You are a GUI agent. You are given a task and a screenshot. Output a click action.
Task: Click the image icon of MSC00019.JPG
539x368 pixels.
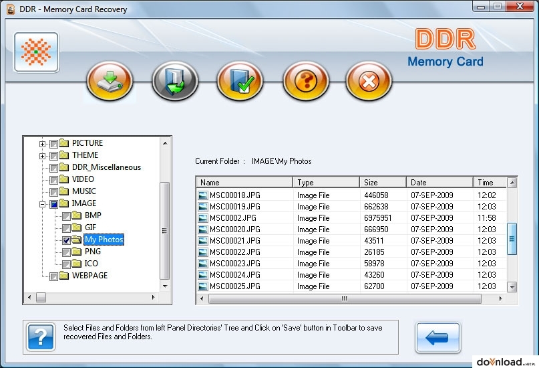click(203, 207)
